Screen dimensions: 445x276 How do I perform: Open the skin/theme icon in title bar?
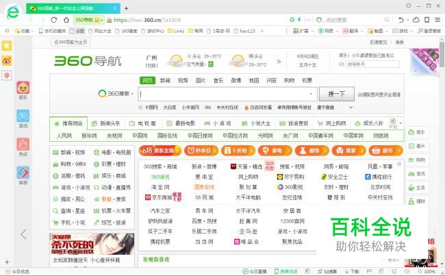point(409,5)
